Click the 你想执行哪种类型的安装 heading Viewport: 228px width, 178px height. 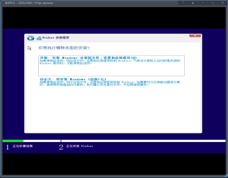(64, 48)
